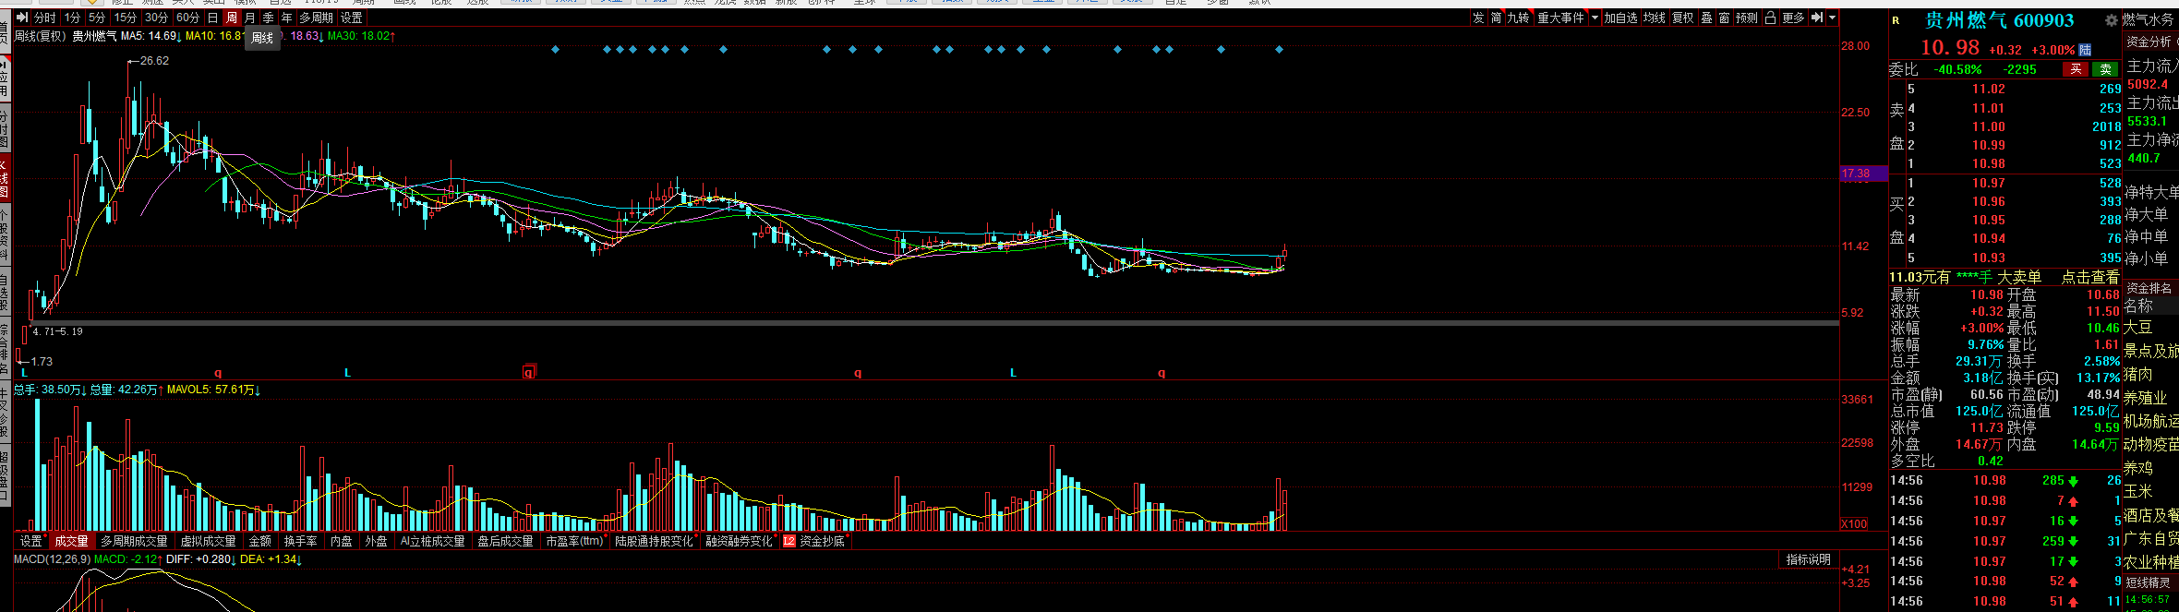
Task: Click the green 卖 sell button
Action: click(x=2105, y=69)
